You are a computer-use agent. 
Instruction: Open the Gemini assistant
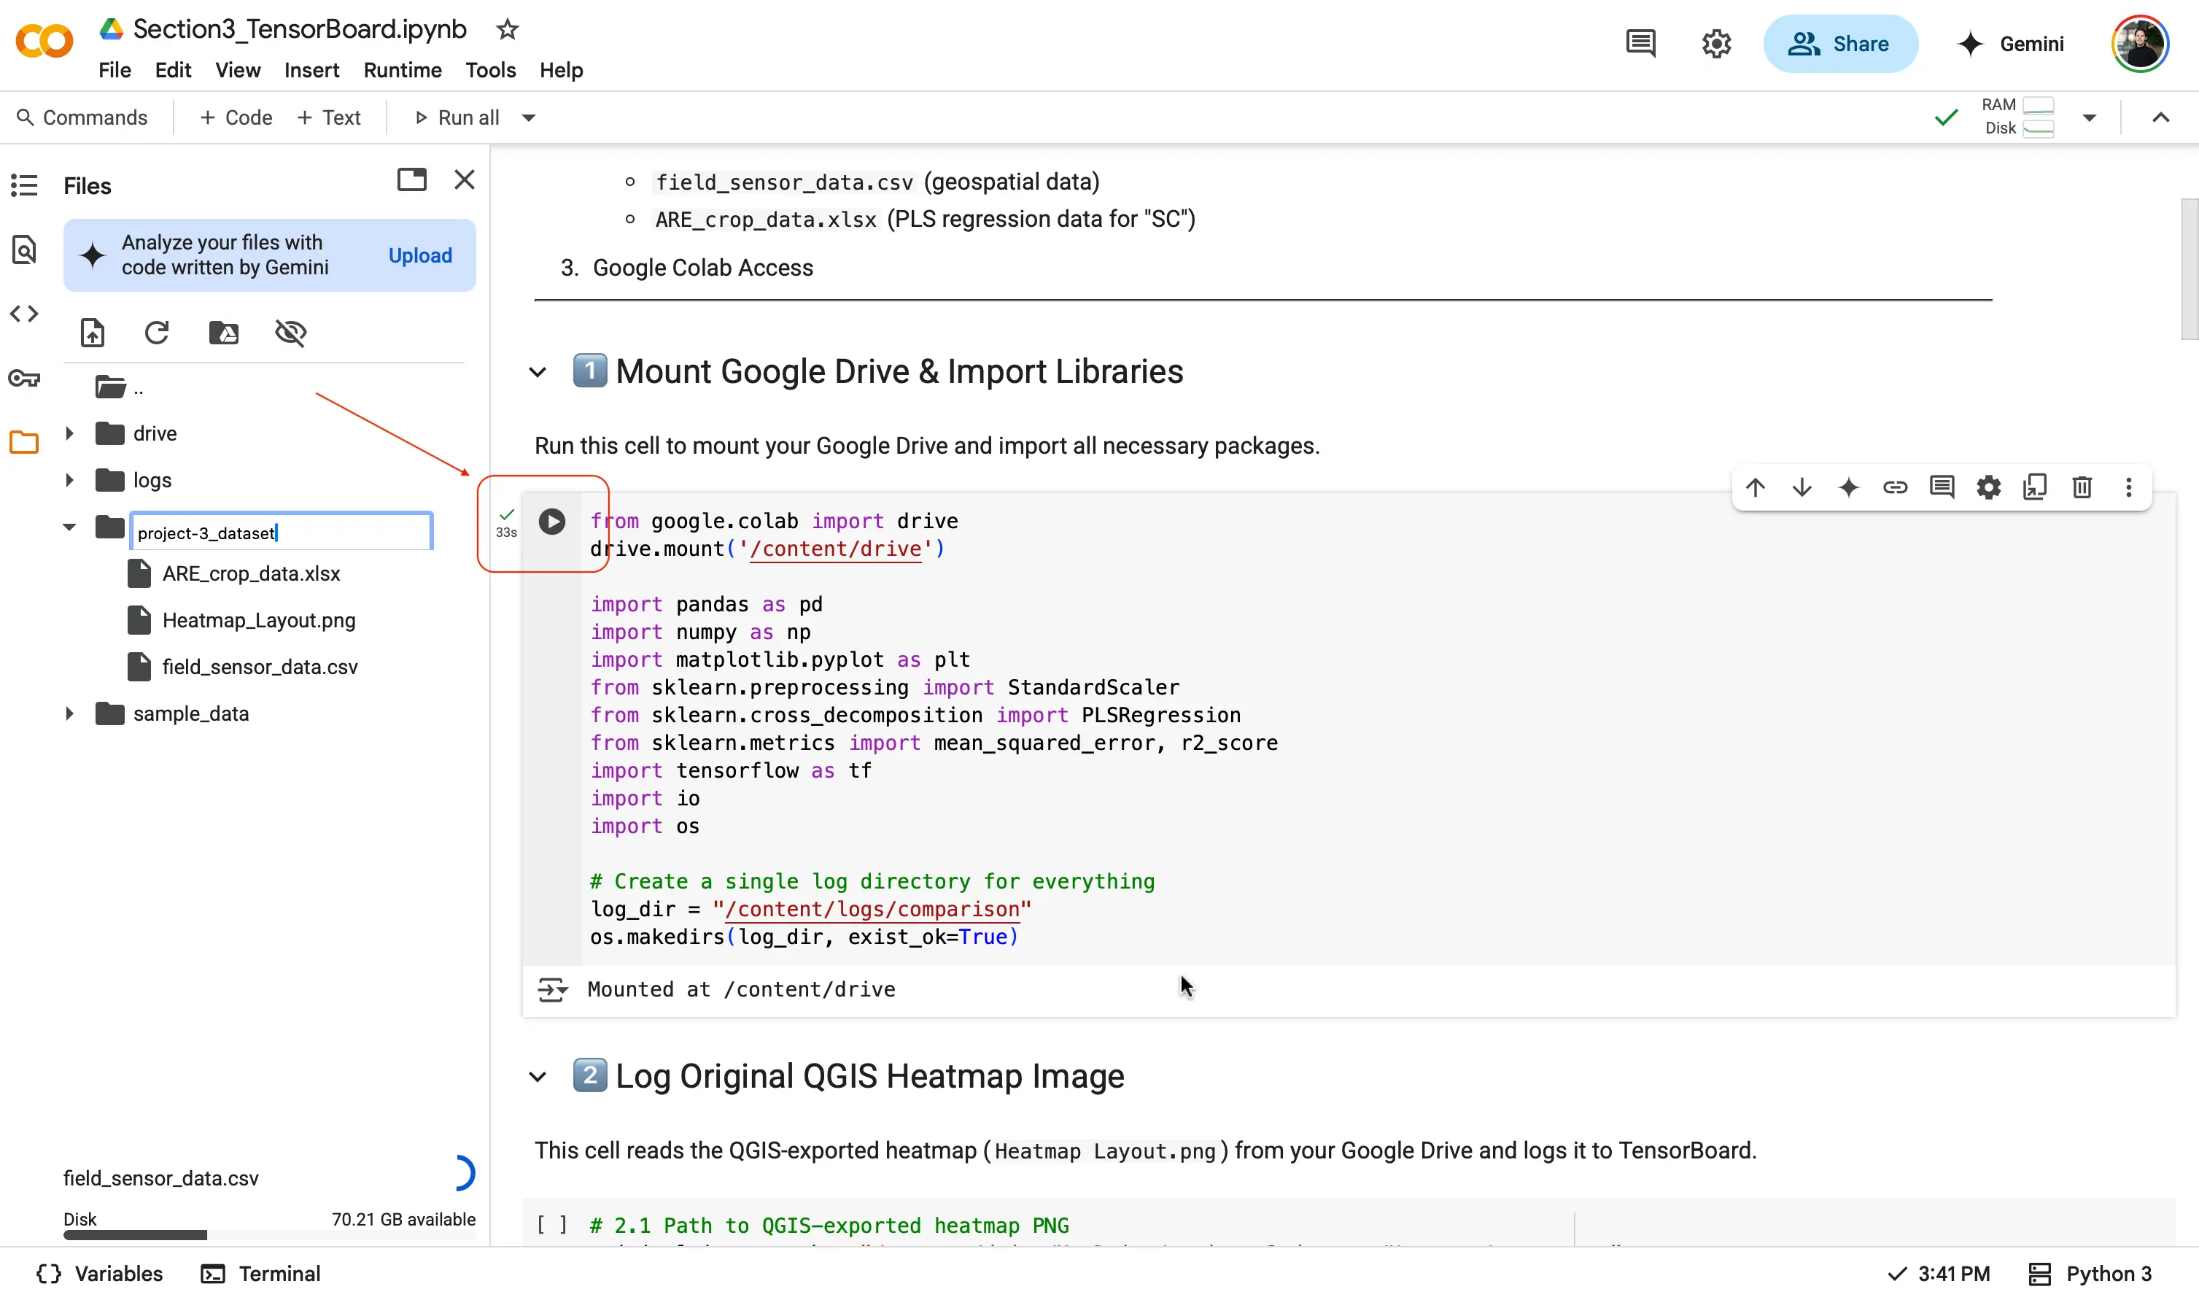click(x=2011, y=43)
